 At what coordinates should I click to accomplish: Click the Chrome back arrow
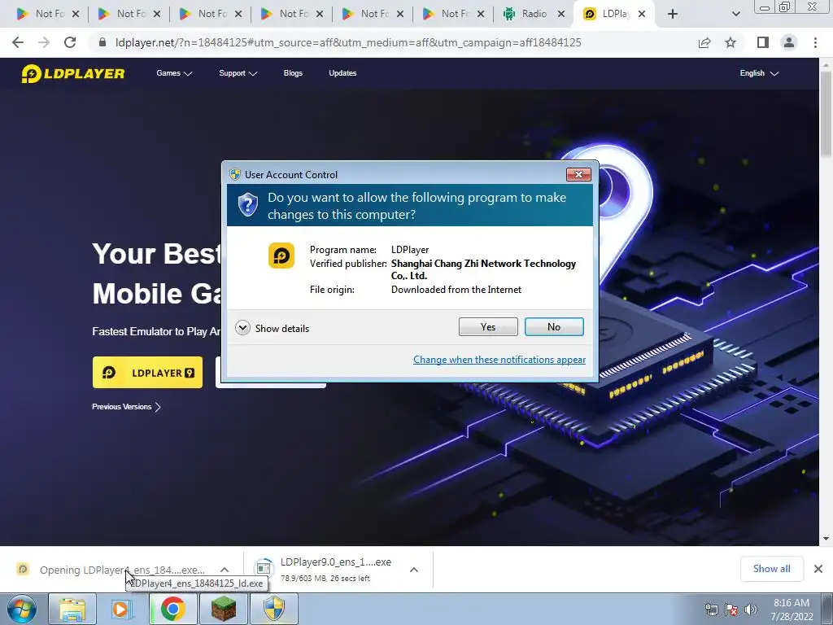click(18, 42)
